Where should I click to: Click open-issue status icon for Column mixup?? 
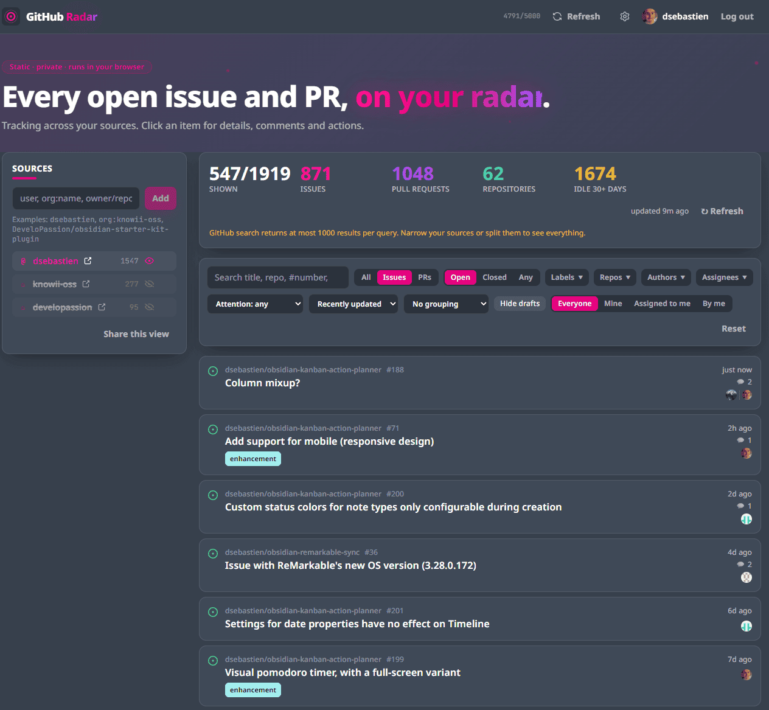click(x=213, y=371)
